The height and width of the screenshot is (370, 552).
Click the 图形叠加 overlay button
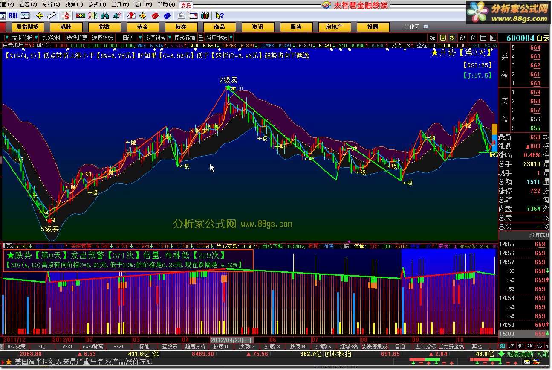(x=185, y=38)
